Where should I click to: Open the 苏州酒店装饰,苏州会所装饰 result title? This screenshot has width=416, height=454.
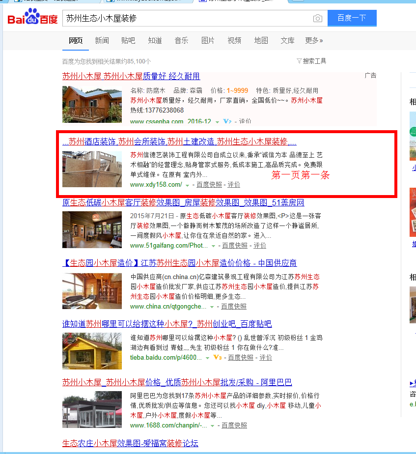coord(179,142)
